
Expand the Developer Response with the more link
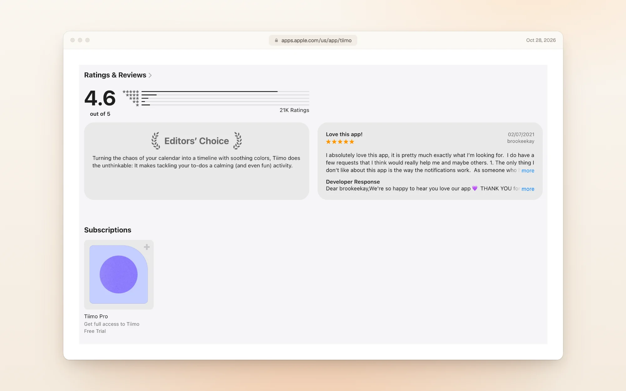tap(528, 189)
